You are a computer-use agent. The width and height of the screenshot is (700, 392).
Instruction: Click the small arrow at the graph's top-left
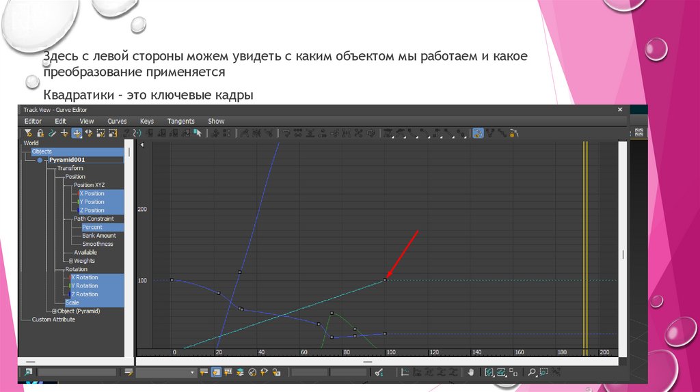click(x=142, y=145)
